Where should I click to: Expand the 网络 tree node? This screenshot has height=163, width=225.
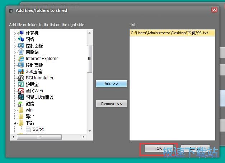click(15, 40)
